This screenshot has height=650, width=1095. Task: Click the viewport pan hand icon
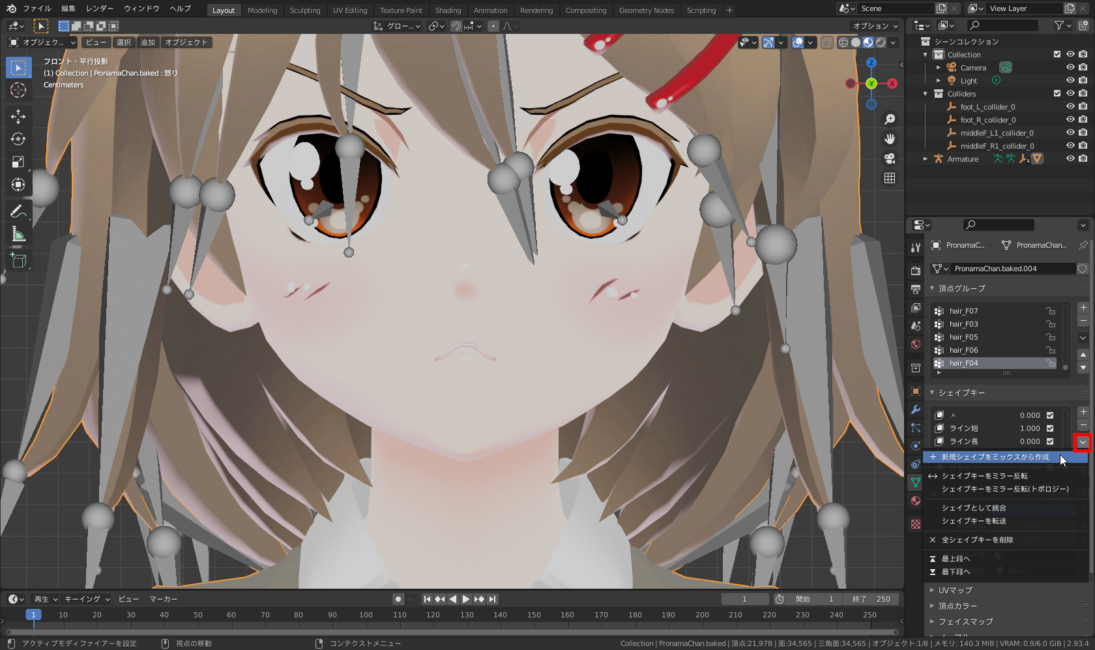890,139
